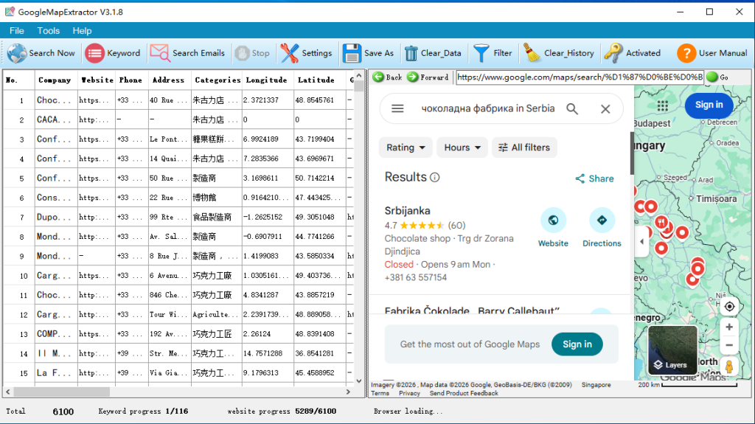The width and height of the screenshot is (755, 424).
Task: Expand the Hours filter dropdown
Action: click(x=462, y=147)
